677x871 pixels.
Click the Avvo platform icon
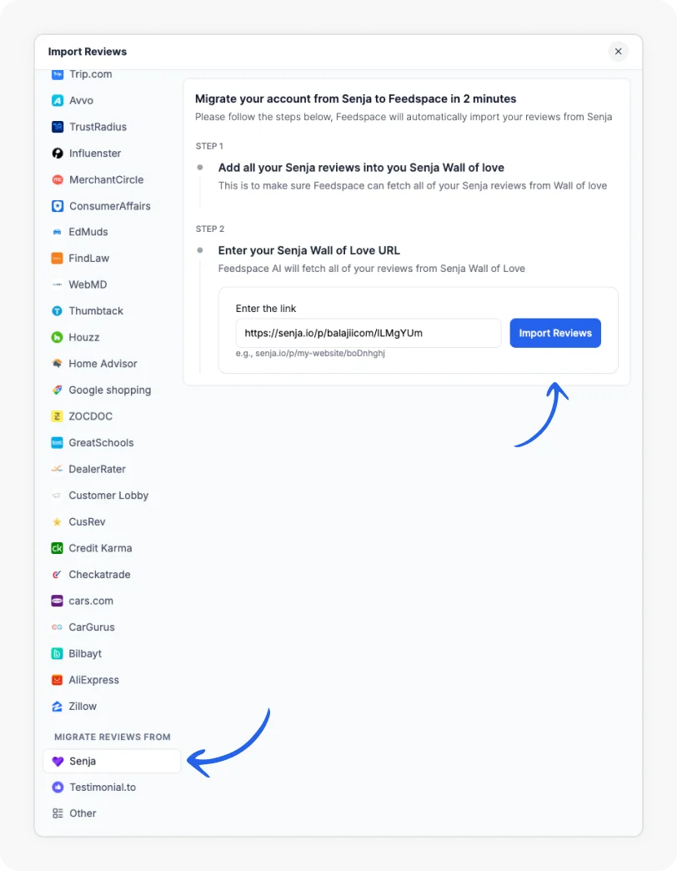pos(57,100)
